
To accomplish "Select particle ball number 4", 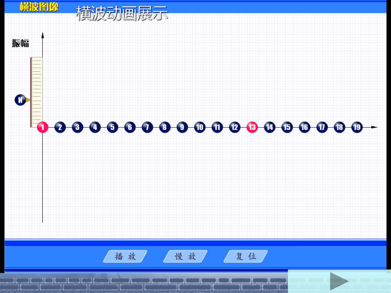I will 95,127.
